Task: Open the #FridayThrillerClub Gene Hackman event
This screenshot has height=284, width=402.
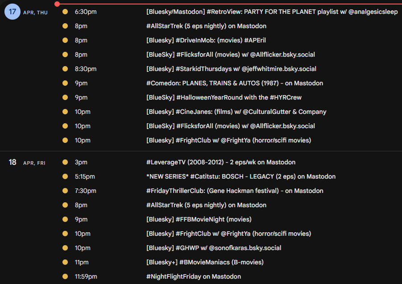Action: [x=235, y=191]
